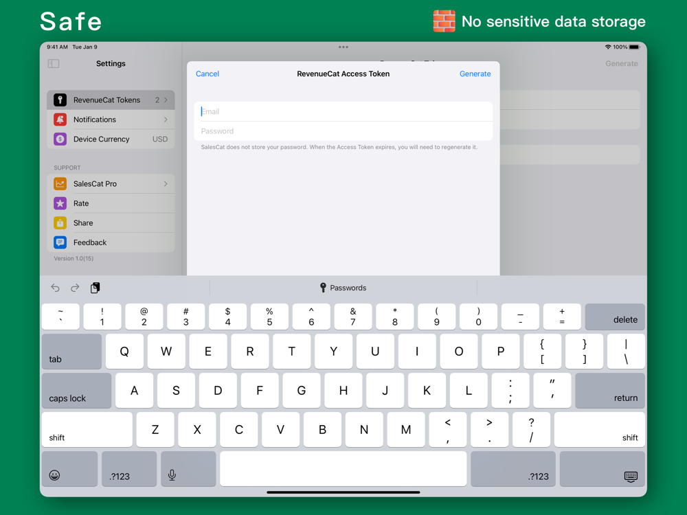Switch to left .?123 number keys
Viewport: 687px width, 515px height.
pos(129,469)
